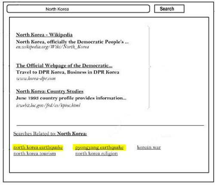Click snippet 'June 1993 country profile provides information'

coord(71,98)
